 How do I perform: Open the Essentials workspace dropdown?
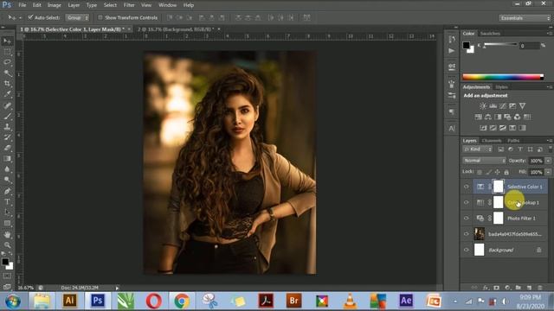coord(525,18)
